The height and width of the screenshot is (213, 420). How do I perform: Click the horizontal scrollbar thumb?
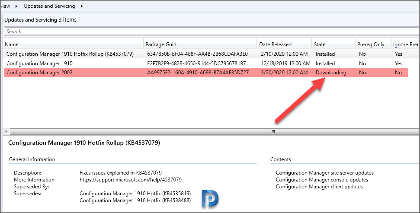click(215, 132)
